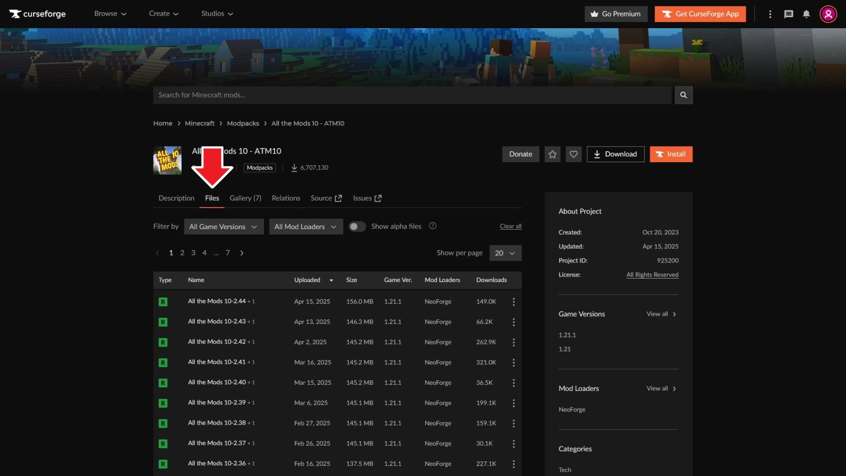
Task: Open options menu for All the Mods 10-2.37
Action: pos(514,444)
